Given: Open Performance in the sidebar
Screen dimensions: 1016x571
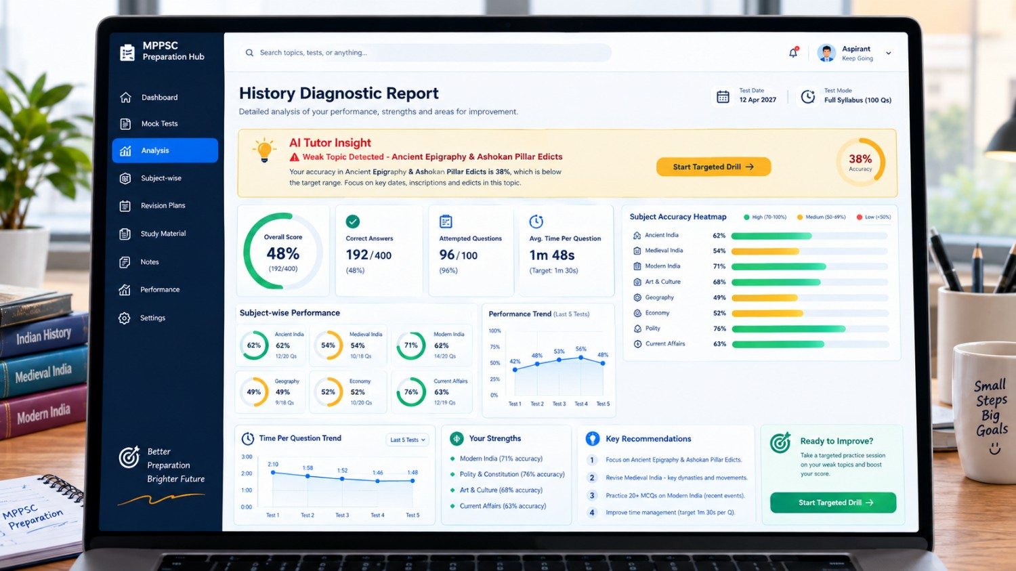Looking at the screenshot, I should tap(165, 290).
